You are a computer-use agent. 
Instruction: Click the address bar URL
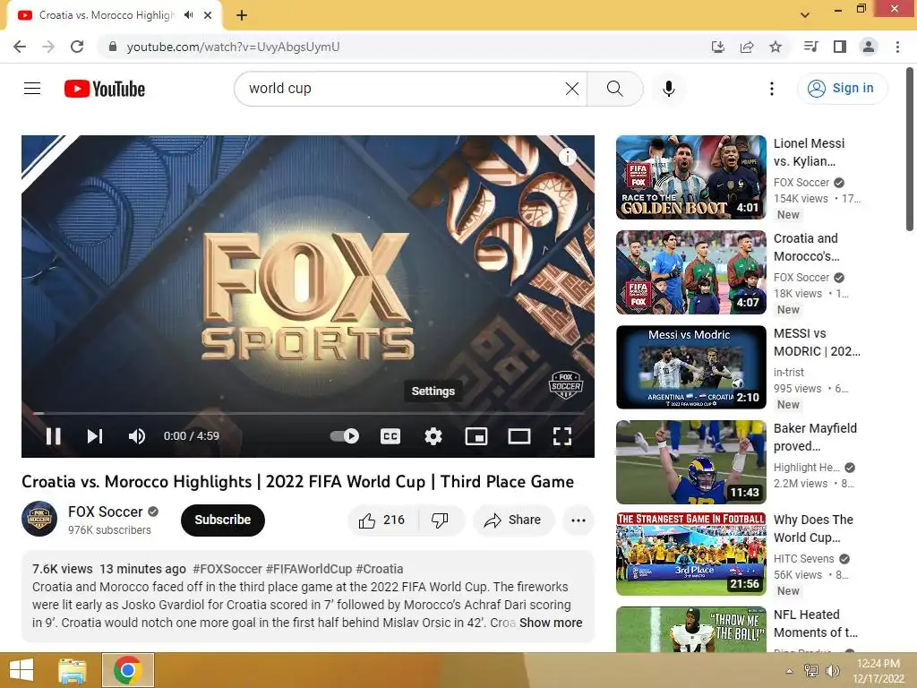234,47
